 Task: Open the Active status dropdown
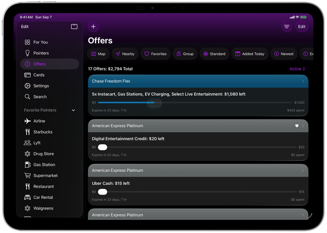(298, 69)
